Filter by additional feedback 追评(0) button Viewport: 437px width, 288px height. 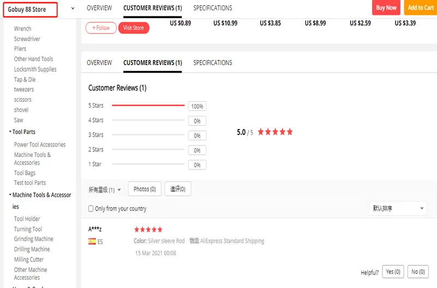click(178, 189)
